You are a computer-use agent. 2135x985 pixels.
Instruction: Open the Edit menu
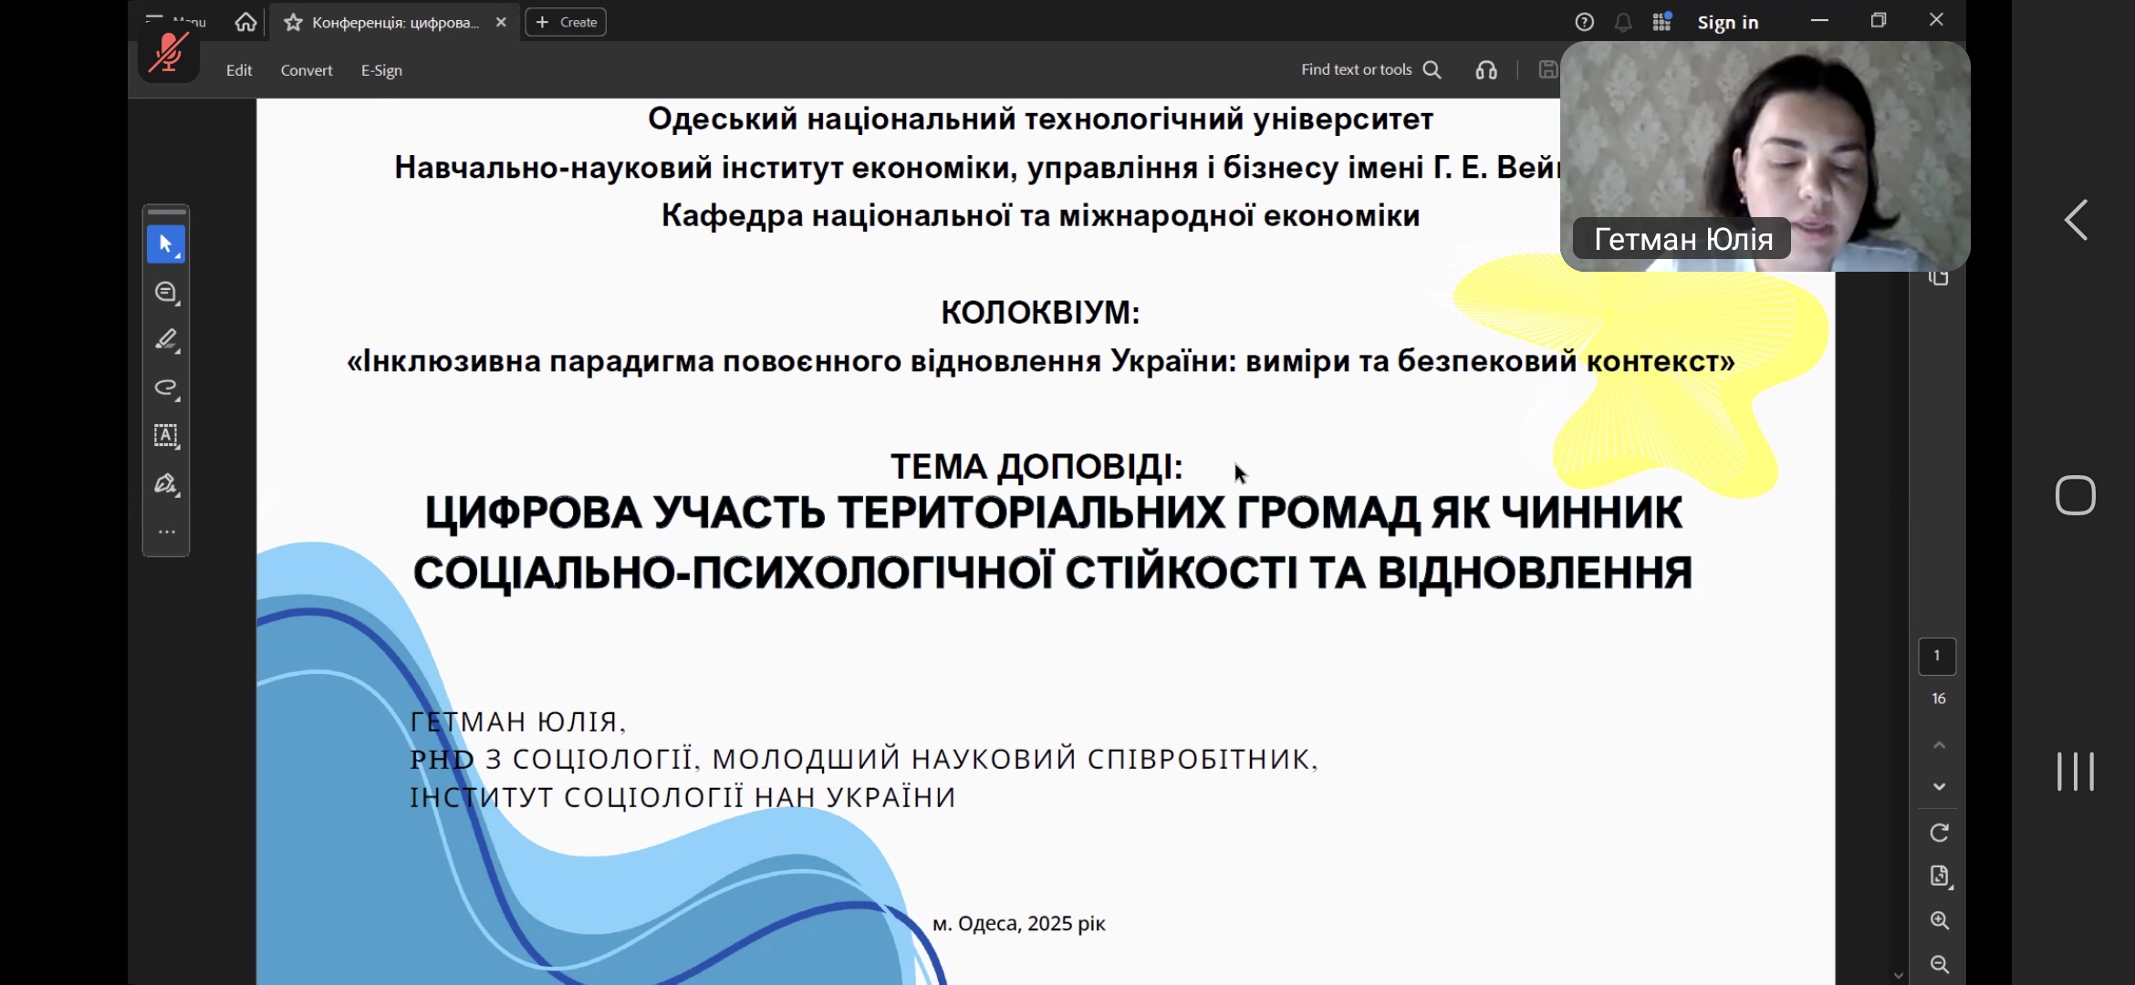(x=239, y=70)
